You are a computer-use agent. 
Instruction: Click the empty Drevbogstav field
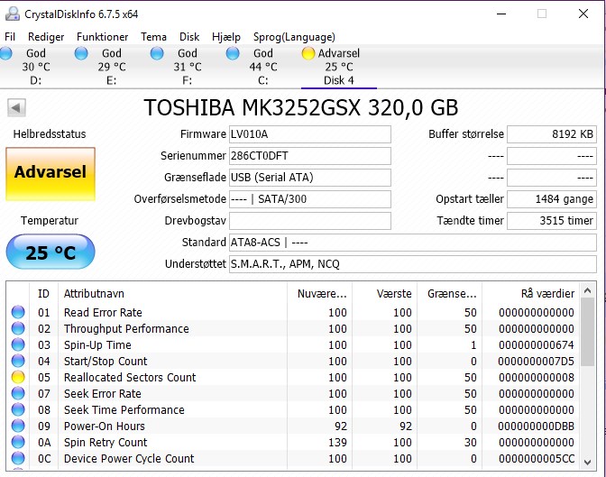point(310,221)
